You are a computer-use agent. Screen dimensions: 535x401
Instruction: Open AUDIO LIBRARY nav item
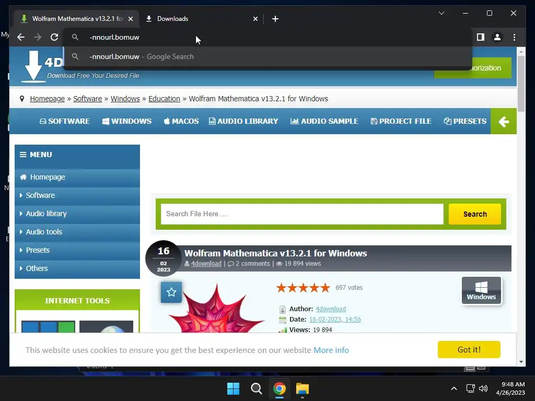point(243,121)
